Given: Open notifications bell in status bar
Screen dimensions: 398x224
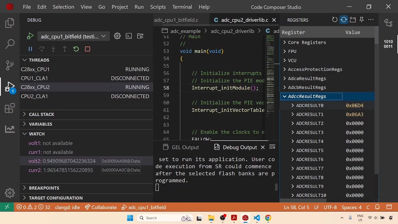Looking at the screenshot, I should 377,207.
